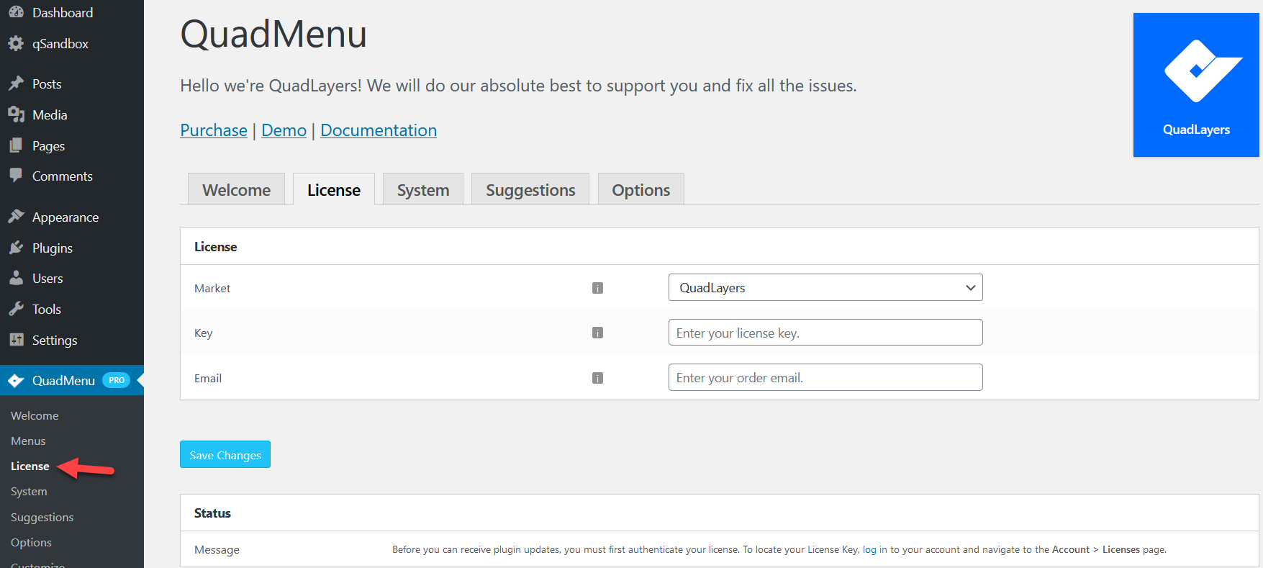The width and height of the screenshot is (1263, 568).
Task: Click the Tools wrench icon
Action: 16,309
